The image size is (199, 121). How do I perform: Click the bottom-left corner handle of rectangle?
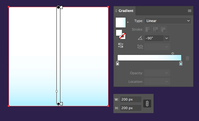click(x=9, y=106)
